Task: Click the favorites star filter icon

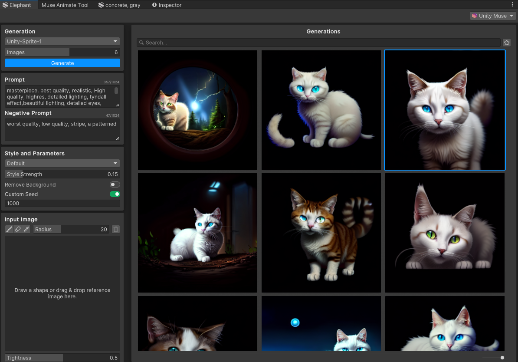Action: coord(507,43)
